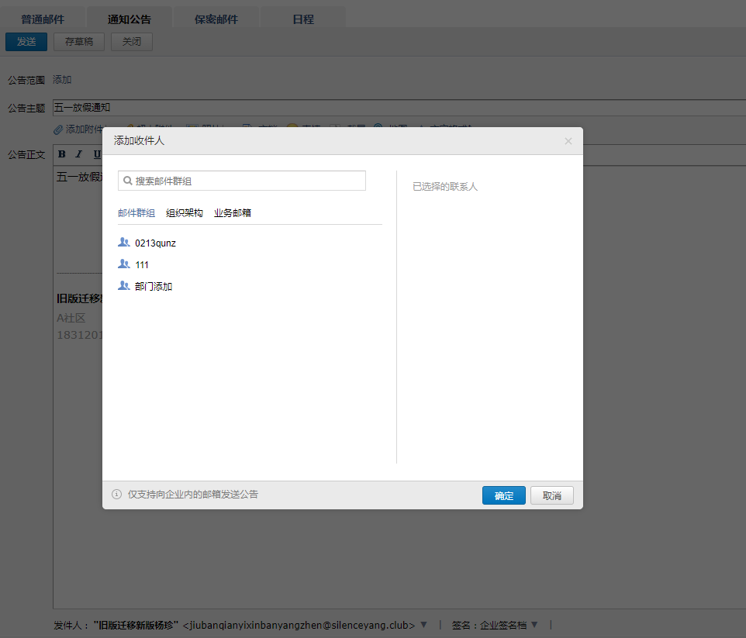The width and height of the screenshot is (746, 638).
Task: Open the 签名 signature dropdown arrow
Action: click(534, 625)
